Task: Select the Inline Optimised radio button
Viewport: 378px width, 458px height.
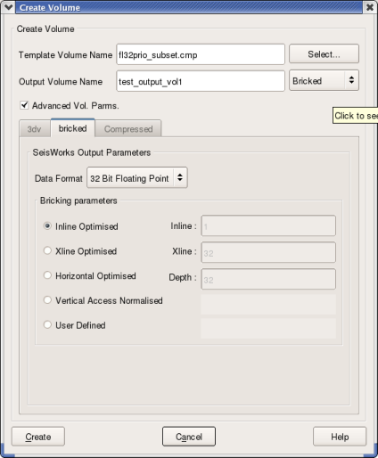Action: coord(47,226)
